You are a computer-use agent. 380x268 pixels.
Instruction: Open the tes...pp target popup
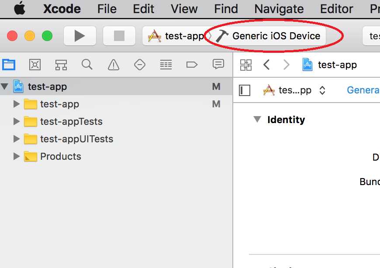(x=294, y=90)
